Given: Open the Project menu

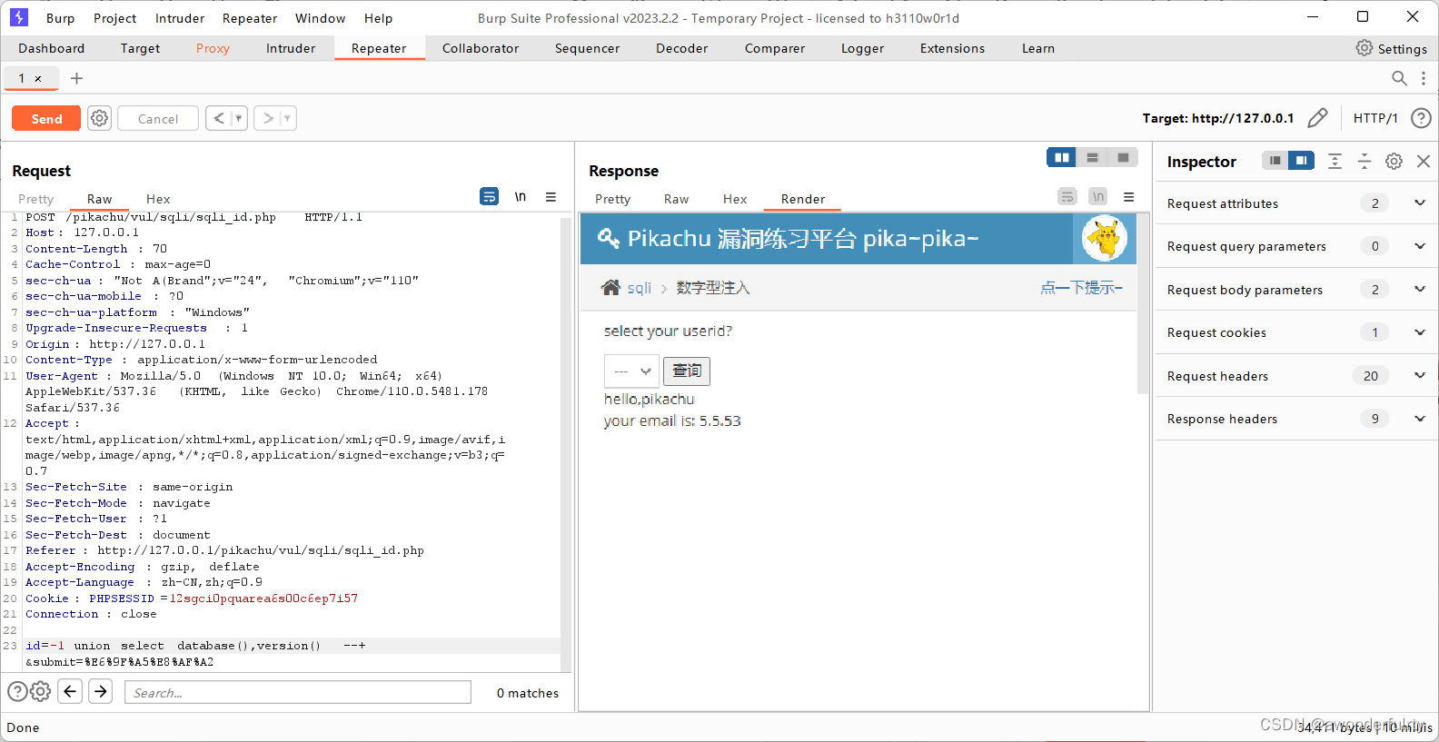Looking at the screenshot, I should click(114, 18).
